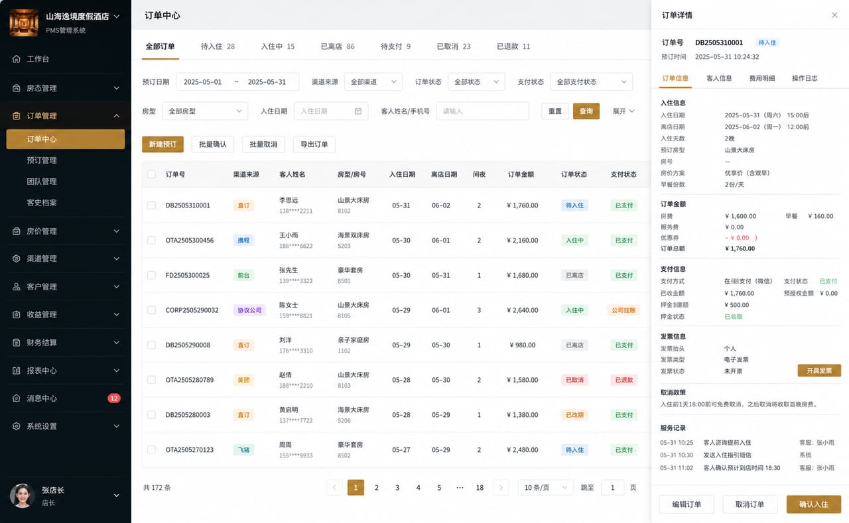Click the 跳至 page number input
Viewport: 849px width, 523px height.
pyautogui.click(x=612, y=488)
